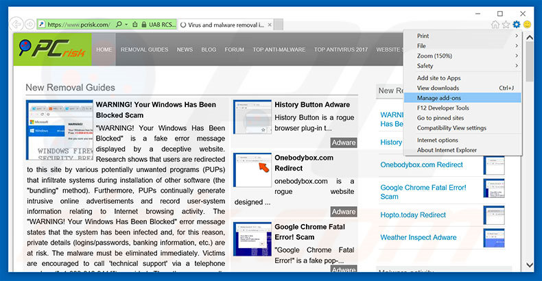
Task: Click sidebar Onebodybox.com thumbnail
Action: point(494,165)
